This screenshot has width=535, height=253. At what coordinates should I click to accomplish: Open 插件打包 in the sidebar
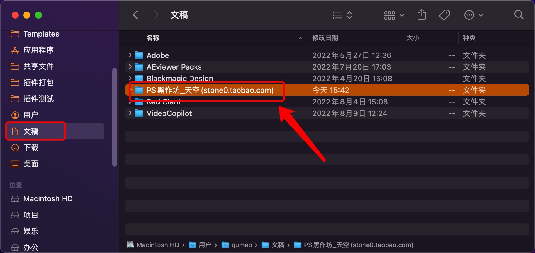coord(38,83)
